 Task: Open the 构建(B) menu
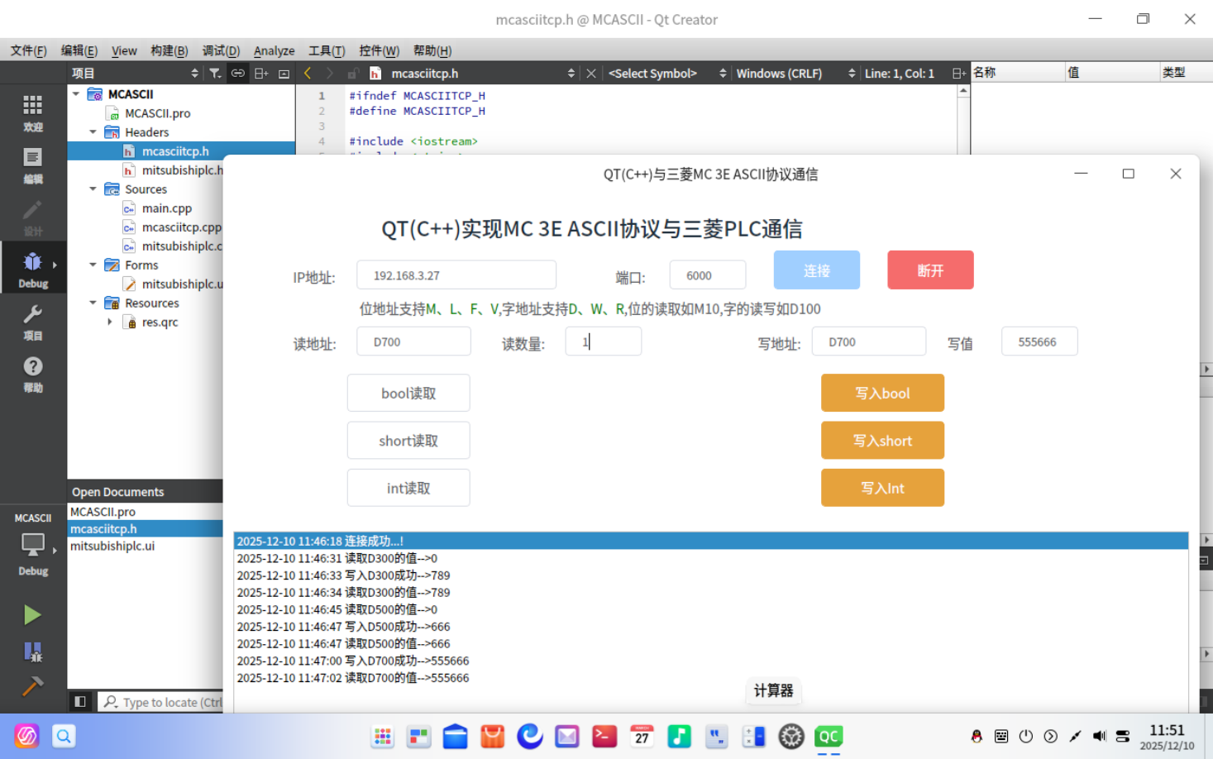(170, 50)
